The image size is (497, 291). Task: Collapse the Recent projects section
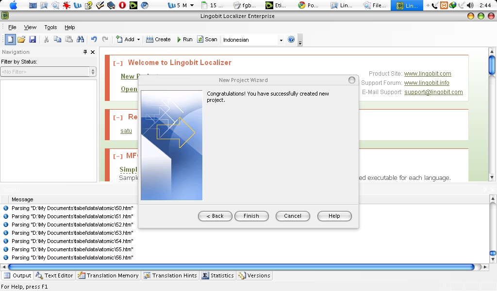[x=117, y=117]
